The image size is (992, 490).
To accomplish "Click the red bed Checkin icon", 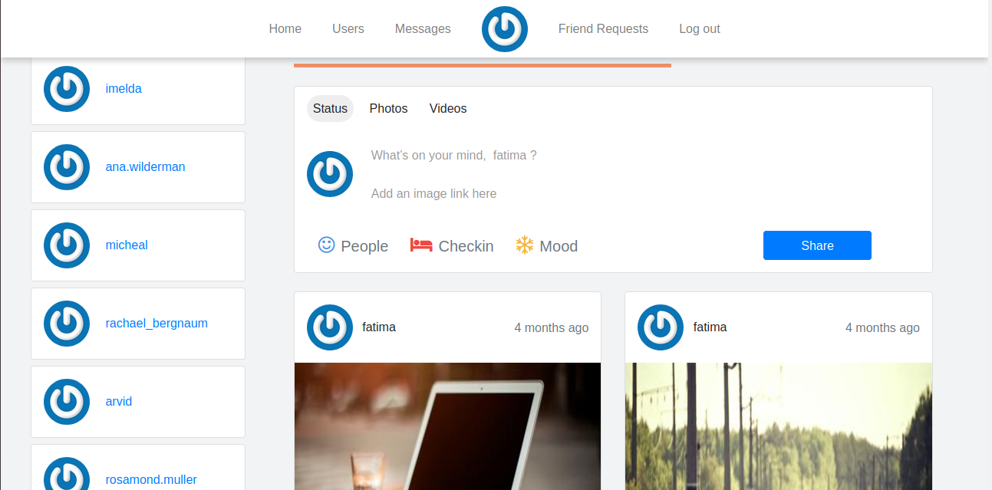I will [x=421, y=245].
